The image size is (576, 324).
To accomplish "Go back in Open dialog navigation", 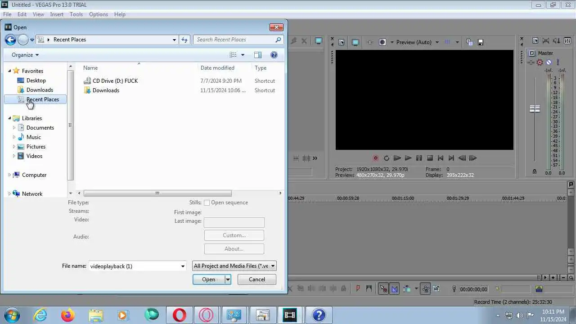I will coord(10,40).
